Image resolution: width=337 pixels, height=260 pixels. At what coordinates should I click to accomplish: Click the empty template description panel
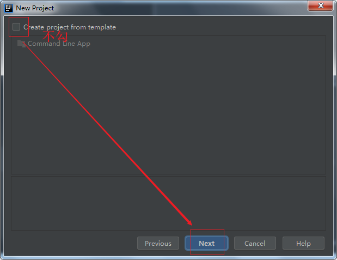[x=169, y=203]
